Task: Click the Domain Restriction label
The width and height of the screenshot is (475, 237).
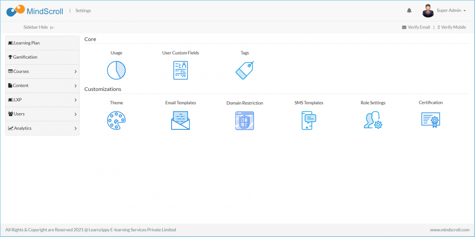Action: point(245,103)
